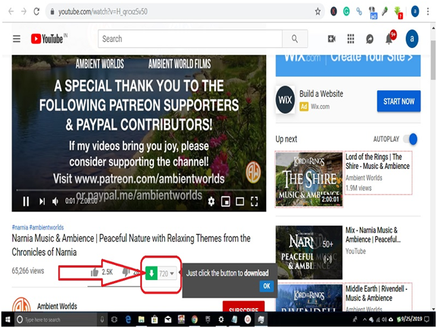Open The Shire video thumbnail

coord(309,180)
